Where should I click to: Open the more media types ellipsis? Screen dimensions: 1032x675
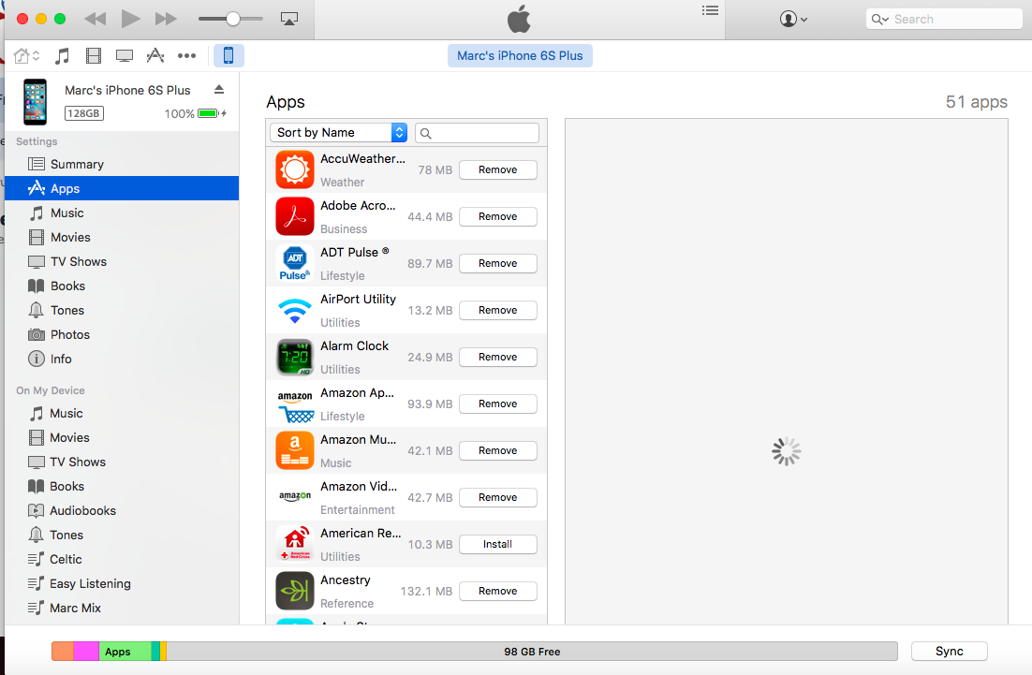point(187,56)
